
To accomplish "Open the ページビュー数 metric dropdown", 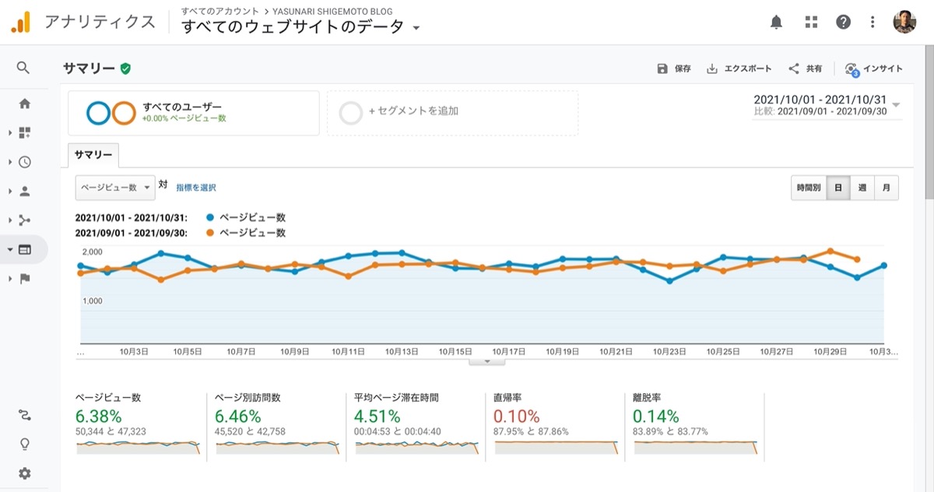I will pyautogui.click(x=114, y=188).
